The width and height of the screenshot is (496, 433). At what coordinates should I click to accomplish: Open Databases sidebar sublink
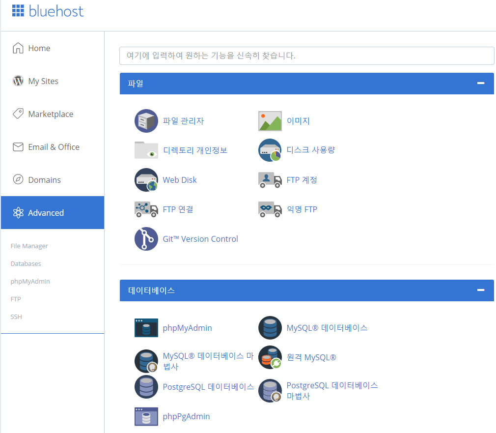26,263
